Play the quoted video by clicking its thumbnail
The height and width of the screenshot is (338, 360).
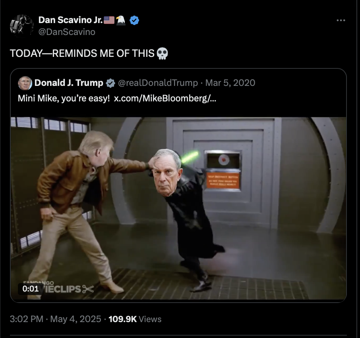coord(178,208)
